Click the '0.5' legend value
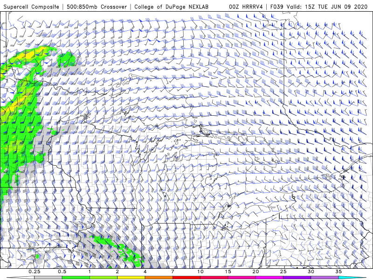The height and width of the screenshot is (280, 373). coord(62,272)
